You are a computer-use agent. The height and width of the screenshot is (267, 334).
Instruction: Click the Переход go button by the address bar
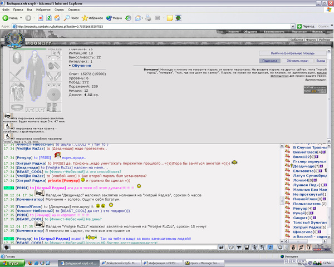(306, 26)
